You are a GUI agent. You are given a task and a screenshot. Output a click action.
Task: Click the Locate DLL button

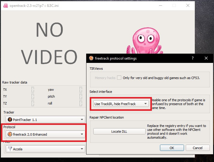119,131
